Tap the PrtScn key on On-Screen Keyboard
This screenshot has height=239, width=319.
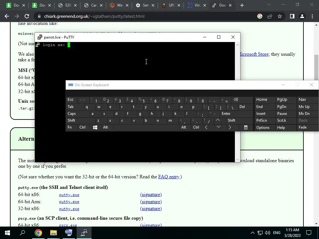click(x=264, y=120)
